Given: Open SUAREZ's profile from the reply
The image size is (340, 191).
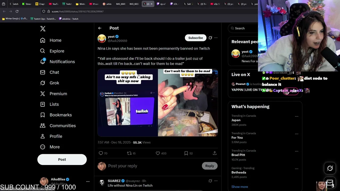Looking at the screenshot, I should click(114, 181).
